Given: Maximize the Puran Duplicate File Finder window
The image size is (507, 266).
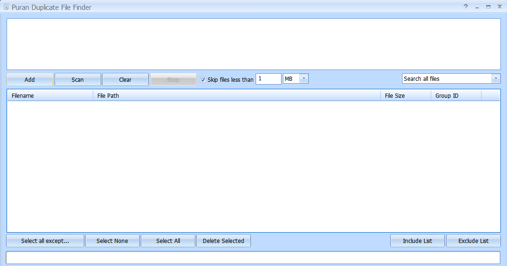Looking at the screenshot, I should (488, 7).
